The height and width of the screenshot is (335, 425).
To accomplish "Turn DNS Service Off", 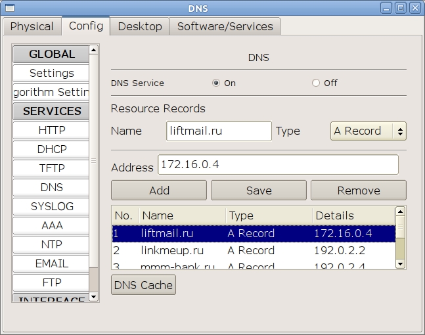I will (x=316, y=83).
